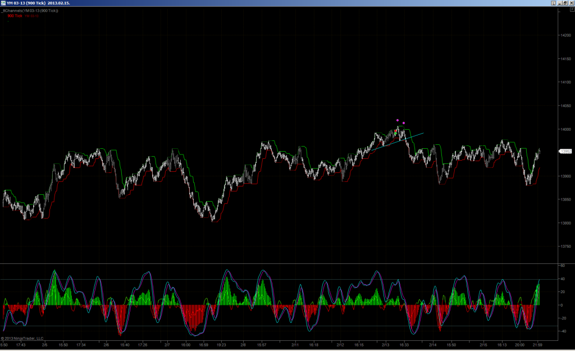The height and width of the screenshot is (351, 575).
Task: Click the 60 level on indicator axis
Action: coord(563,265)
